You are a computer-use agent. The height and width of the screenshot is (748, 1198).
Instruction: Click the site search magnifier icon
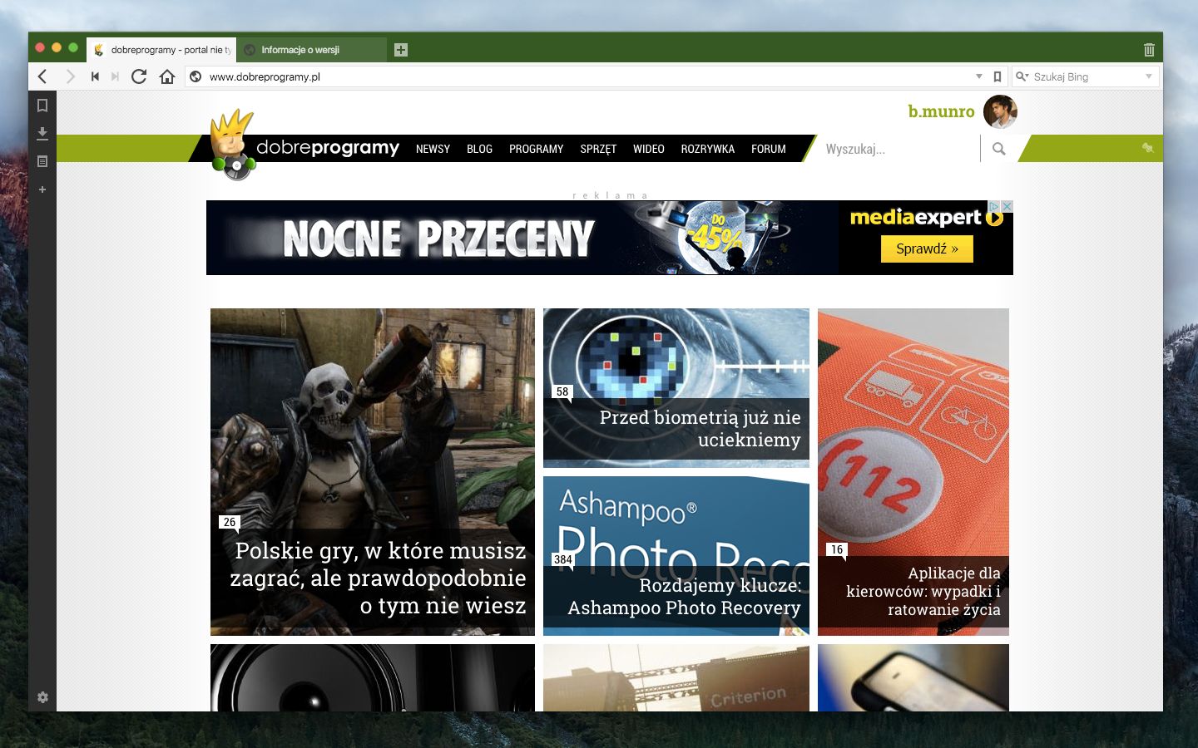(x=998, y=149)
